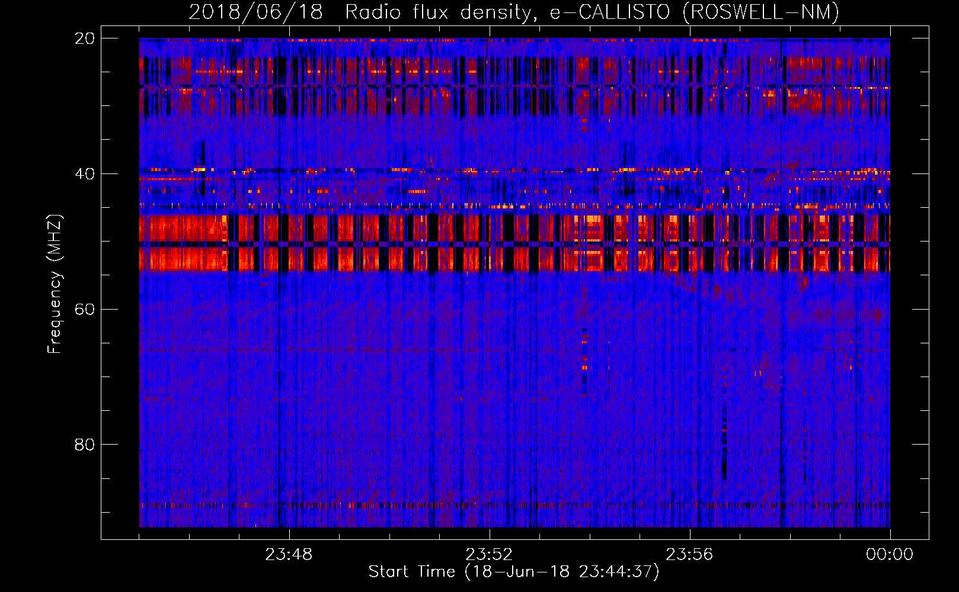This screenshot has height=592, width=959.
Task: Click the '00:00' time tick label
Action: pos(890,555)
